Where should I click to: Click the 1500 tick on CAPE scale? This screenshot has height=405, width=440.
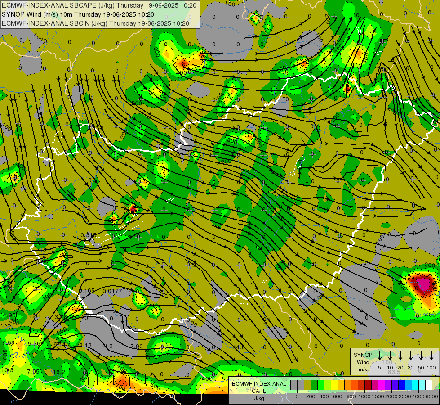pos(378,396)
